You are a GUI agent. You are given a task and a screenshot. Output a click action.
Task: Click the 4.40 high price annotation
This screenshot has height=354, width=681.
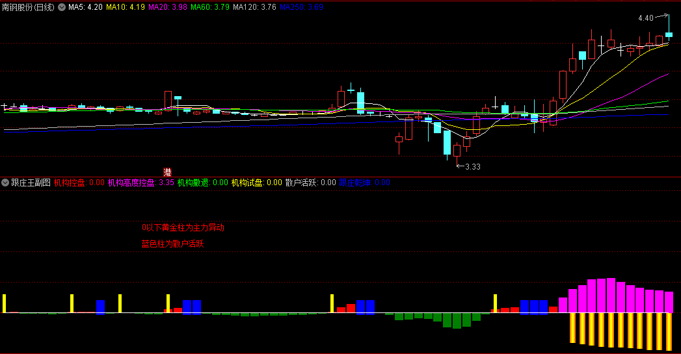646,18
